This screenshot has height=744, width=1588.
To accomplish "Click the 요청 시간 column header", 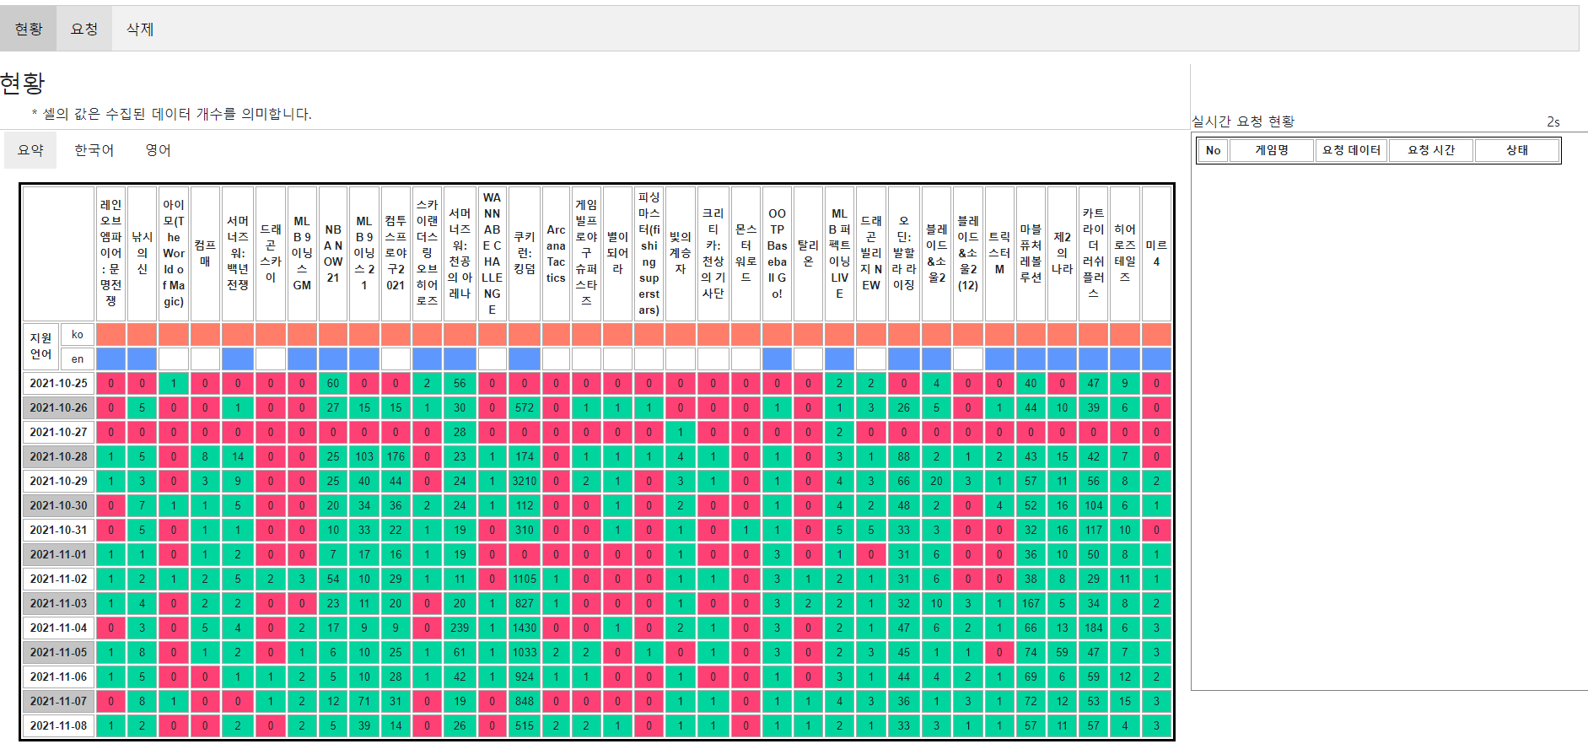I will click(1431, 150).
